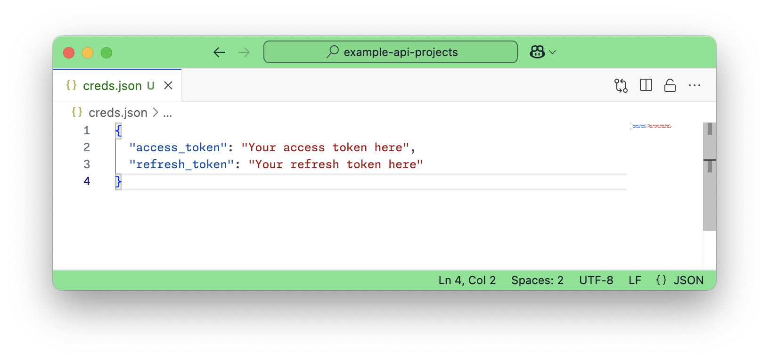Close the creds.json tab
The width and height of the screenshot is (769, 360).
[168, 85]
